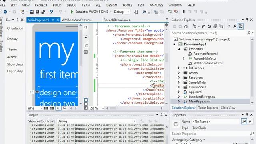The width and height of the screenshot is (256, 144).
Task: Refresh Solution Explorer
Action: (209, 26)
